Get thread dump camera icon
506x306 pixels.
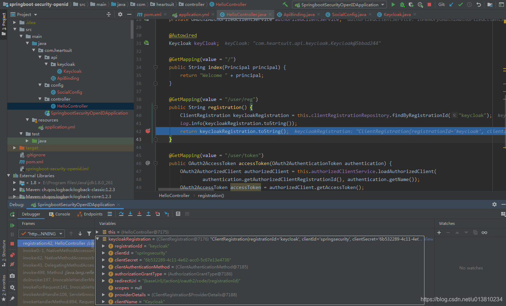click(x=12, y=276)
